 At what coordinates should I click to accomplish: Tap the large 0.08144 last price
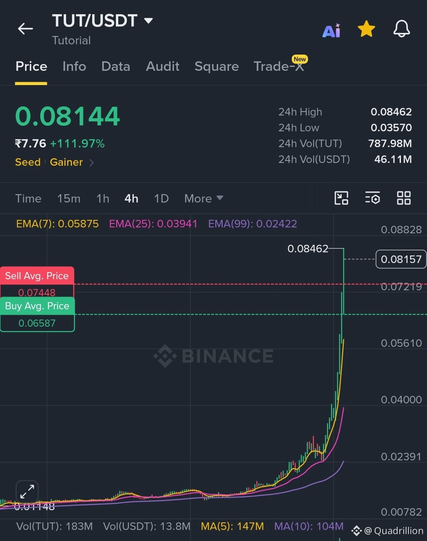[67, 116]
